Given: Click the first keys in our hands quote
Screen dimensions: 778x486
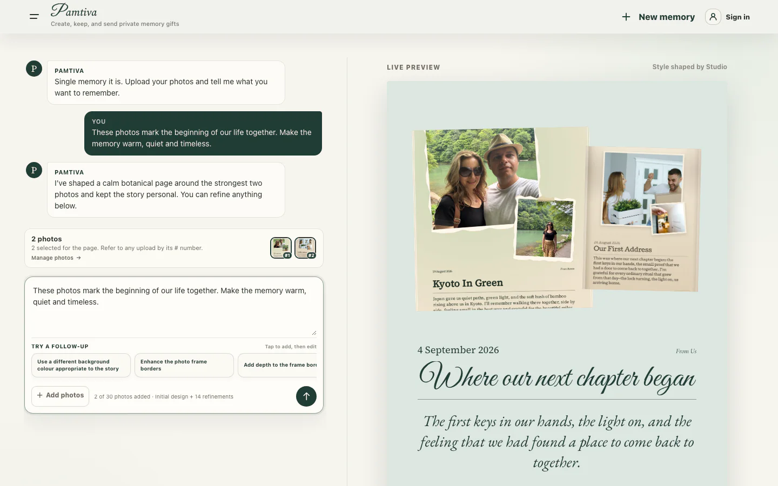Looking at the screenshot, I should coord(557,442).
